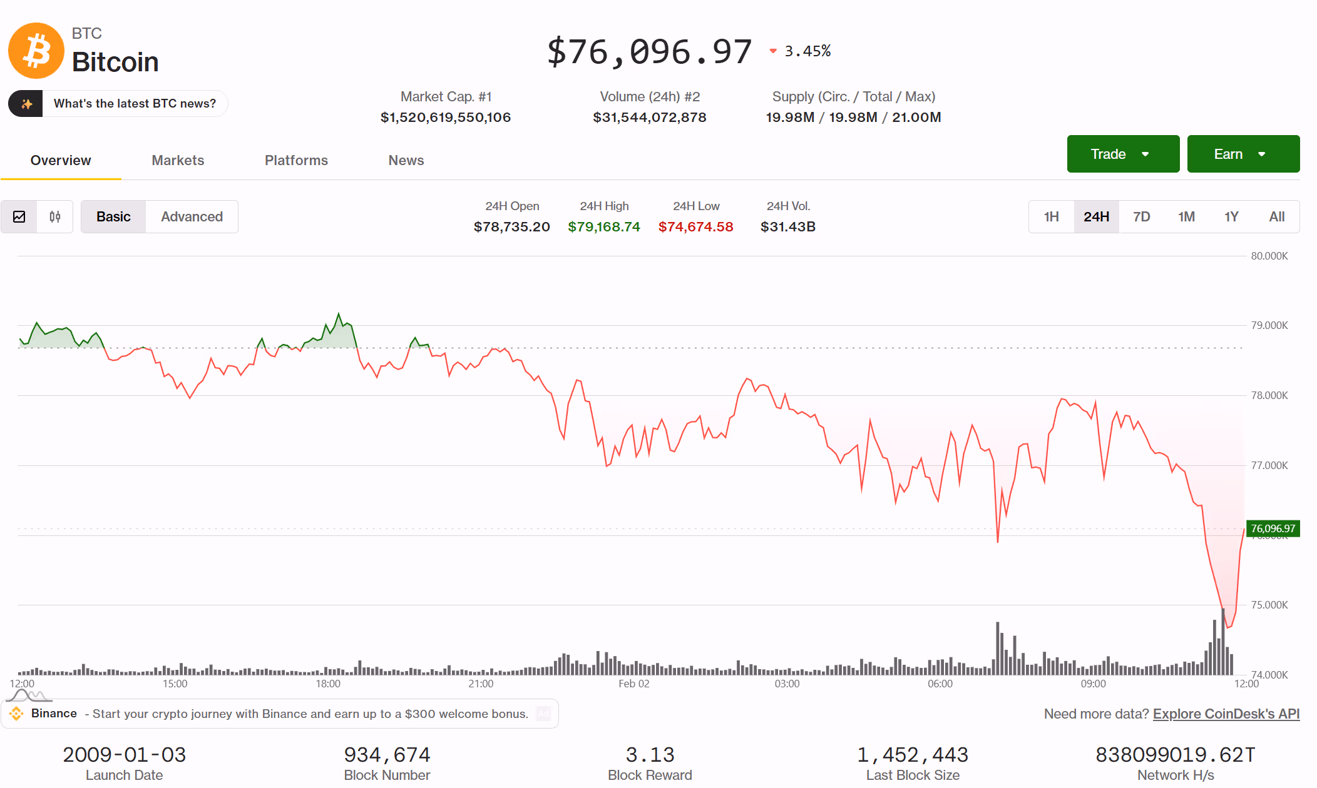Switch to candlestick chart icon
This screenshot has width=1317, height=788.
pos(55,217)
